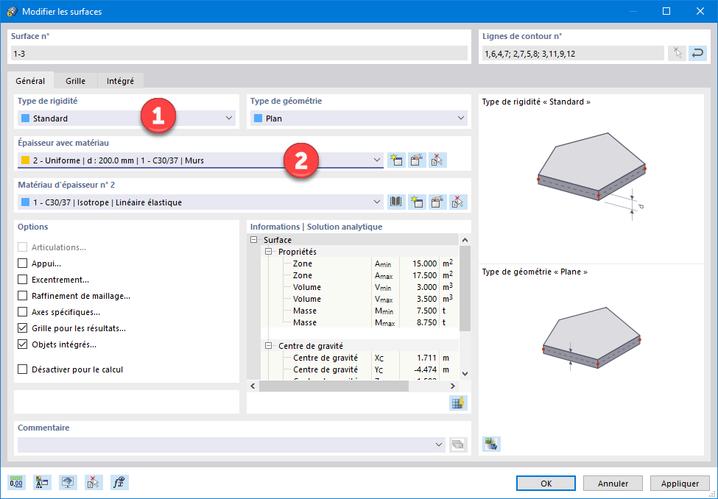Click the Appliquer button

pyautogui.click(x=680, y=484)
